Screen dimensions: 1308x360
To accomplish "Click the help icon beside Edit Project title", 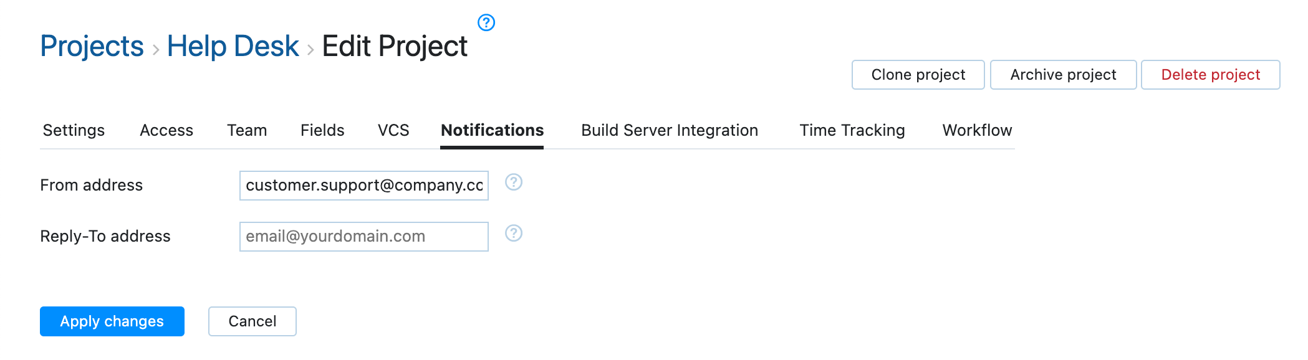I will [x=486, y=22].
